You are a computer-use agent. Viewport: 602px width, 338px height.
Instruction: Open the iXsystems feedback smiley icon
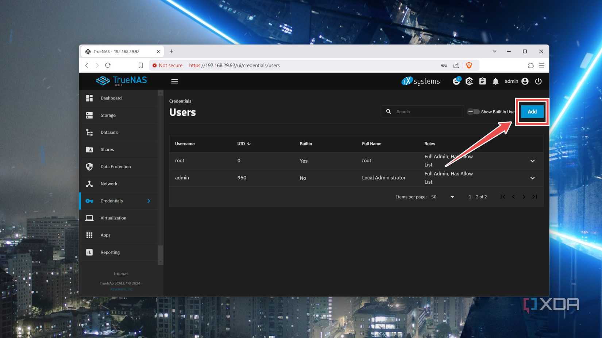pos(456,81)
